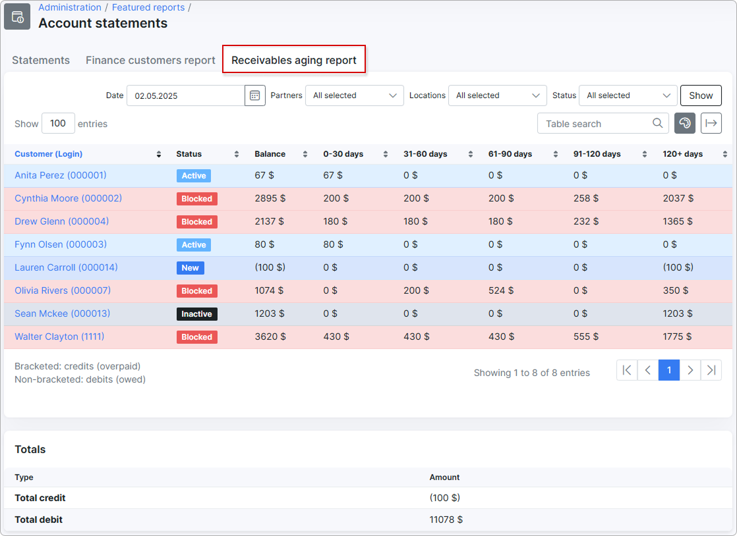Open customer Walter Clayton (1111)

click(59, 336)
